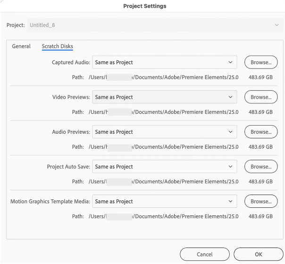Click the Video Previews path text
The height and width of the screenshot is (264, 285).
(x=163, y=112)
